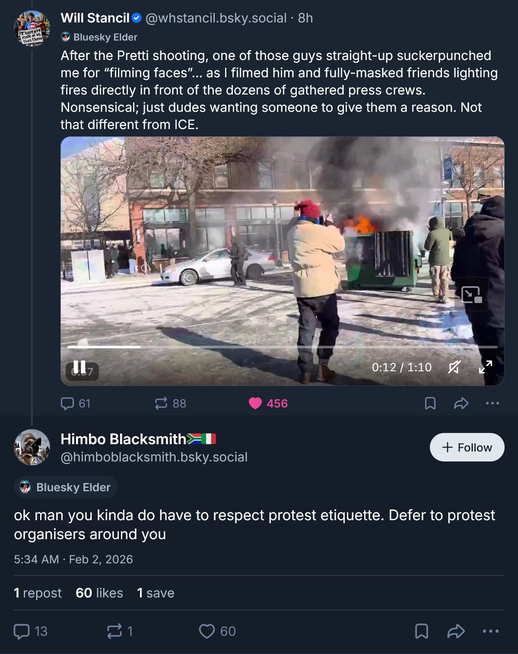
Task: Unlike Will Stancil's post with 456 likes
Action: (255, 404)
